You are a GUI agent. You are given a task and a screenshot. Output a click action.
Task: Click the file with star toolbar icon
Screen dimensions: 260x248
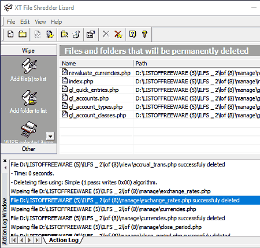50,34
